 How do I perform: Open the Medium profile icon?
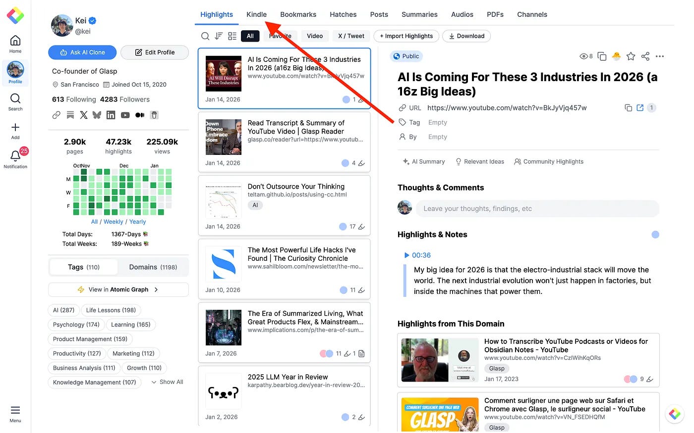click(x=140, y=115)
